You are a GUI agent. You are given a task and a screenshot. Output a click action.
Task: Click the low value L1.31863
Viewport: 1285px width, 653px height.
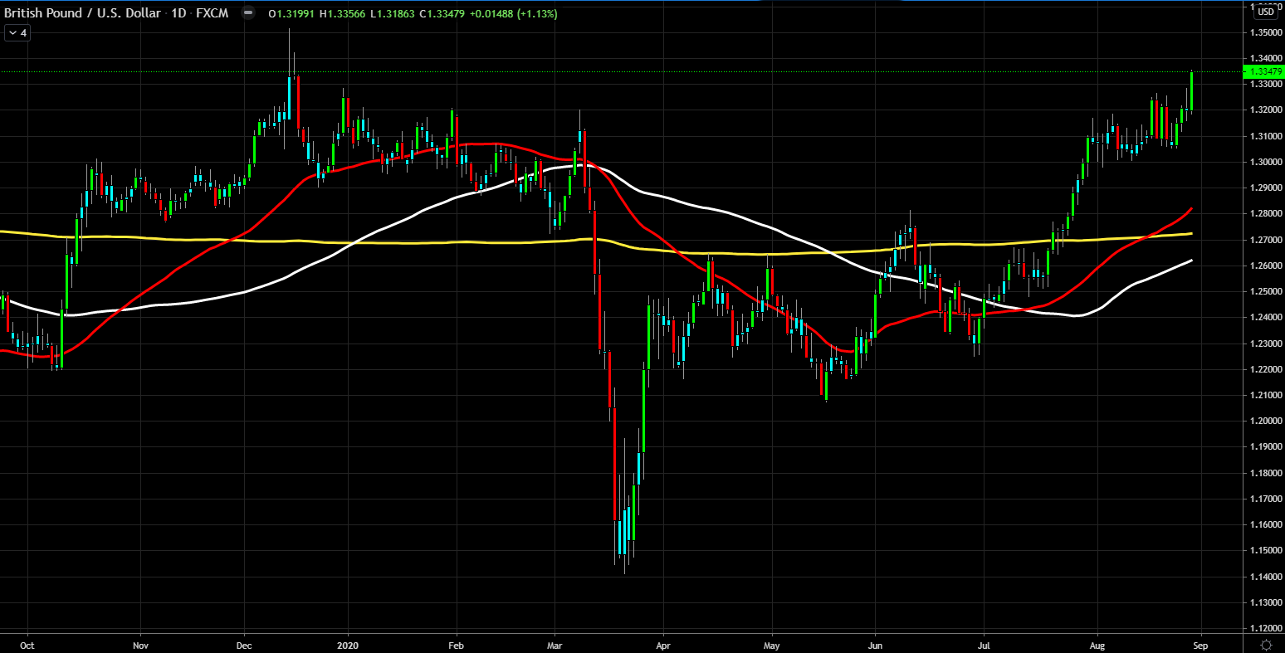[x=393, y=14]
